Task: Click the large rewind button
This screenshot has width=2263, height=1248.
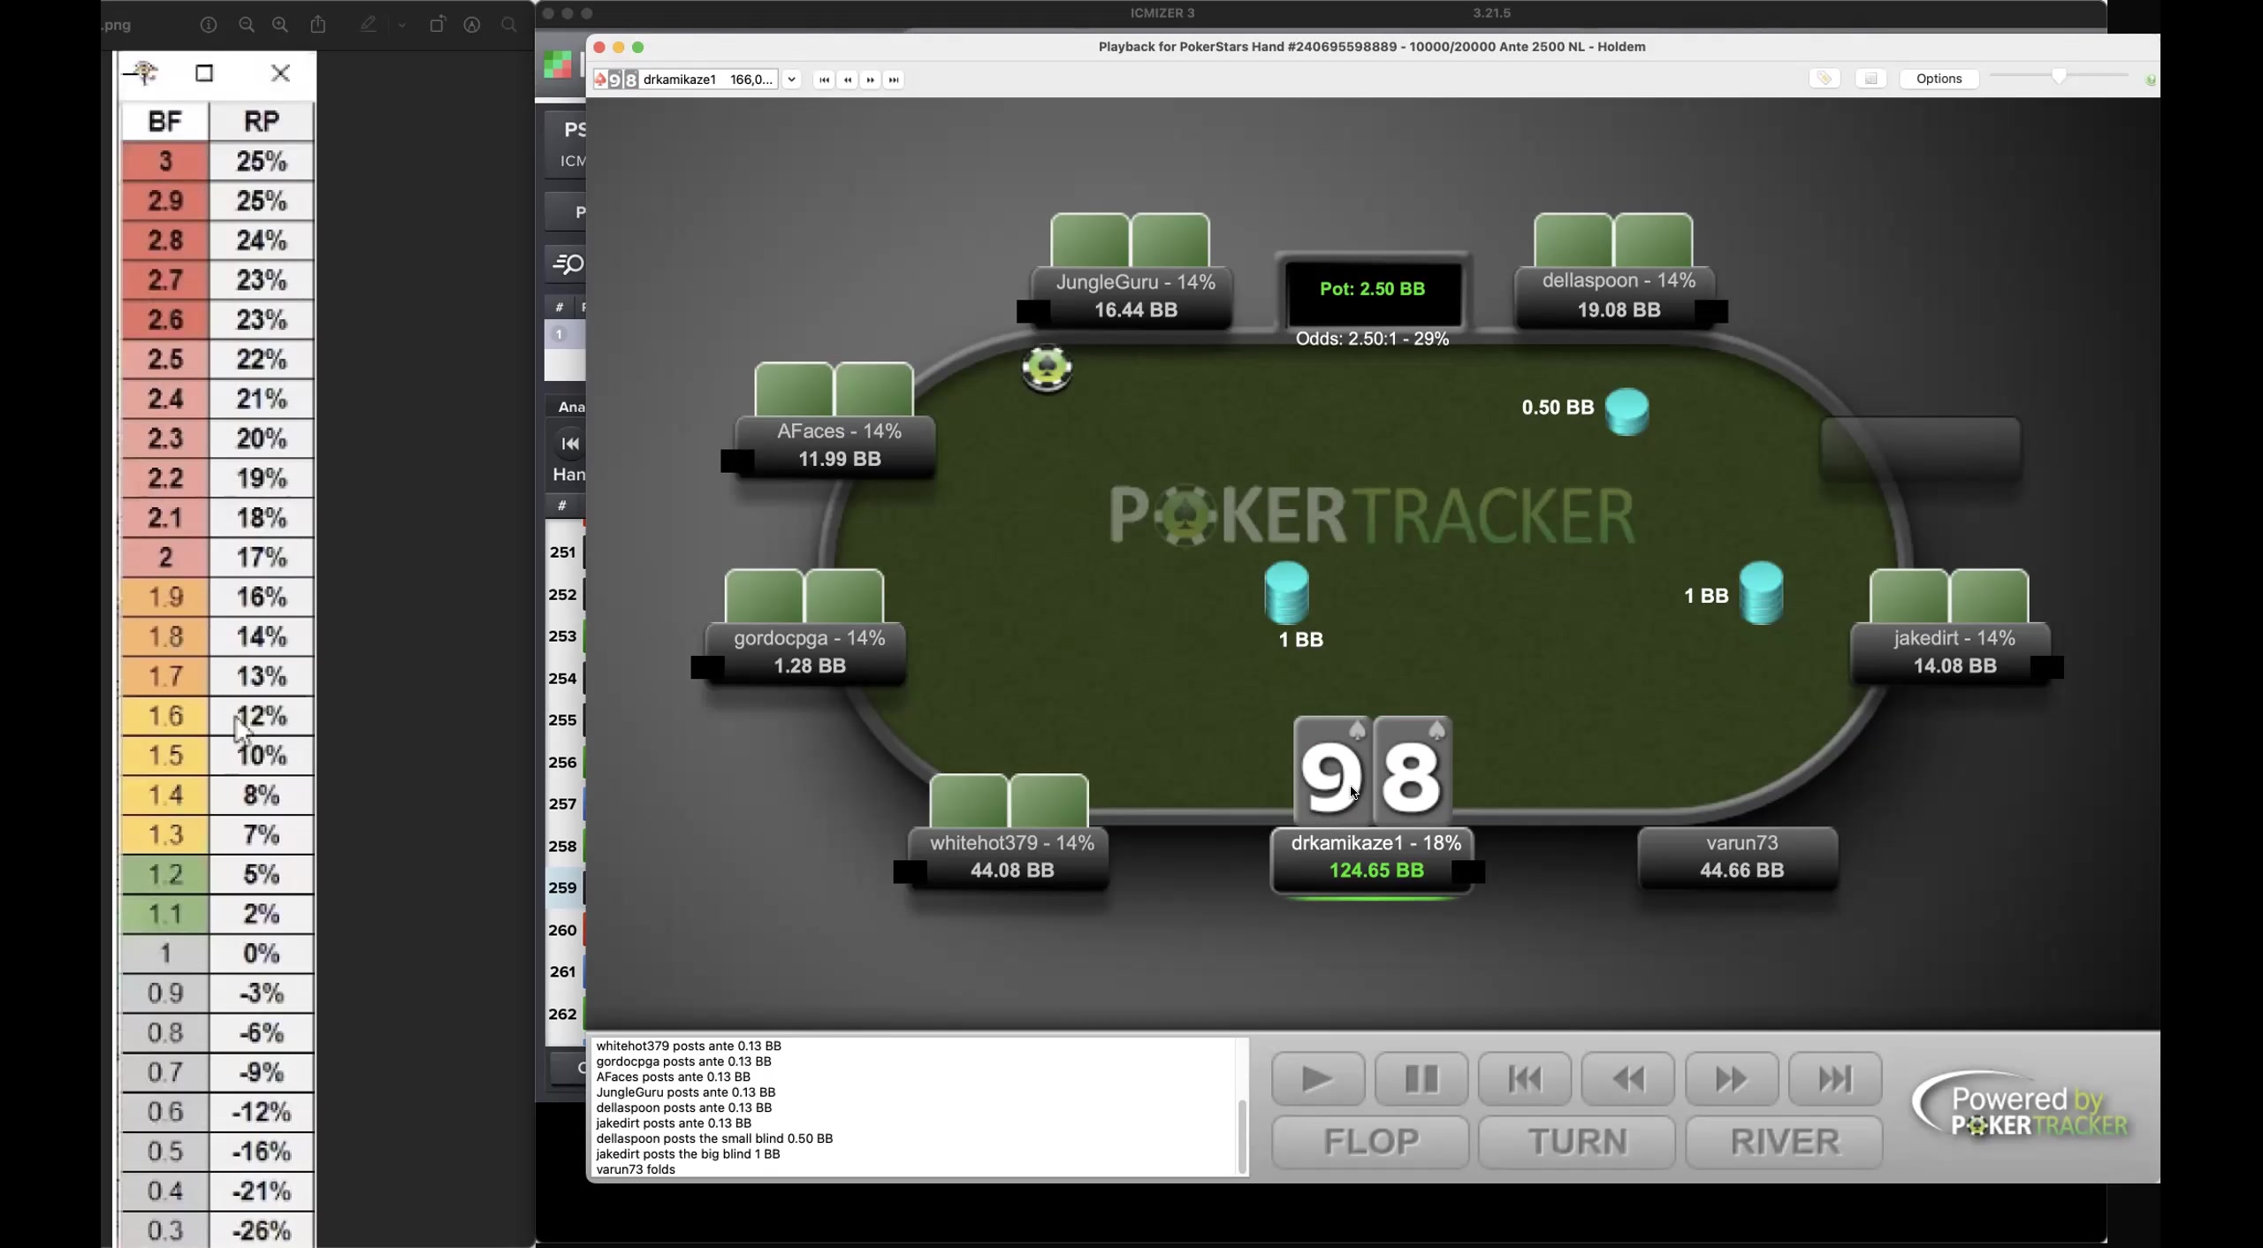Action: pyautogui.click(x=1628, y=1078)
